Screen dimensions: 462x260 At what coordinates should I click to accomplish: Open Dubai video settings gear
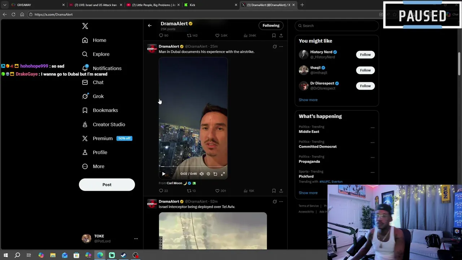(x=208, y=174)
